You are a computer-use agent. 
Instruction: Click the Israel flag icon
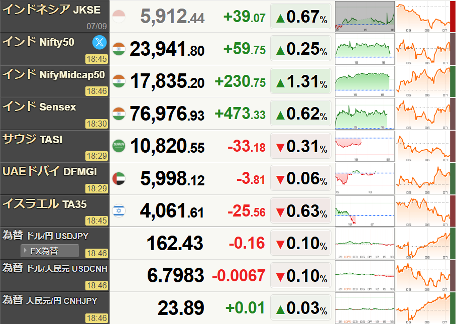119,211
